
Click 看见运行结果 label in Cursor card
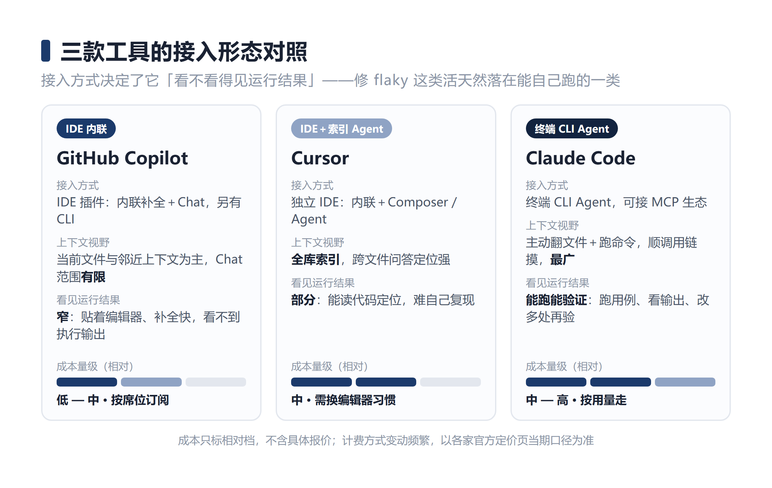(323, 283)
